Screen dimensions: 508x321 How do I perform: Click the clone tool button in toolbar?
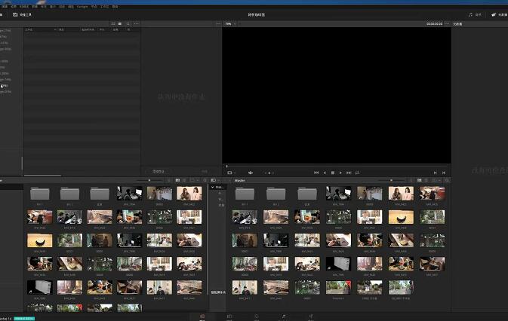click(22, 15)
